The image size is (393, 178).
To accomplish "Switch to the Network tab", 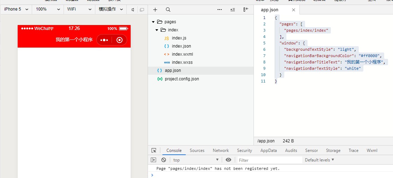I will tap(221, 151).
